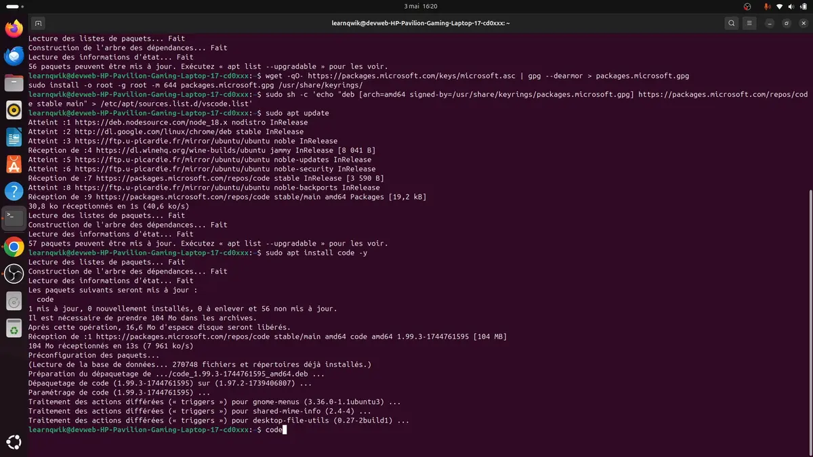This screenshot has width=813, height=457.
Task: Click the Terminal icon in dock
Action: pos(14,218)
